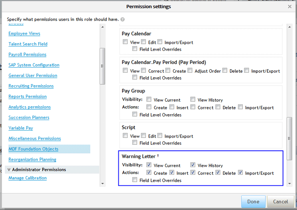The height and width of the screenshot is (210, 297).
Task: Open the Payroll Permissions link
Action: (x=28, y=54)
